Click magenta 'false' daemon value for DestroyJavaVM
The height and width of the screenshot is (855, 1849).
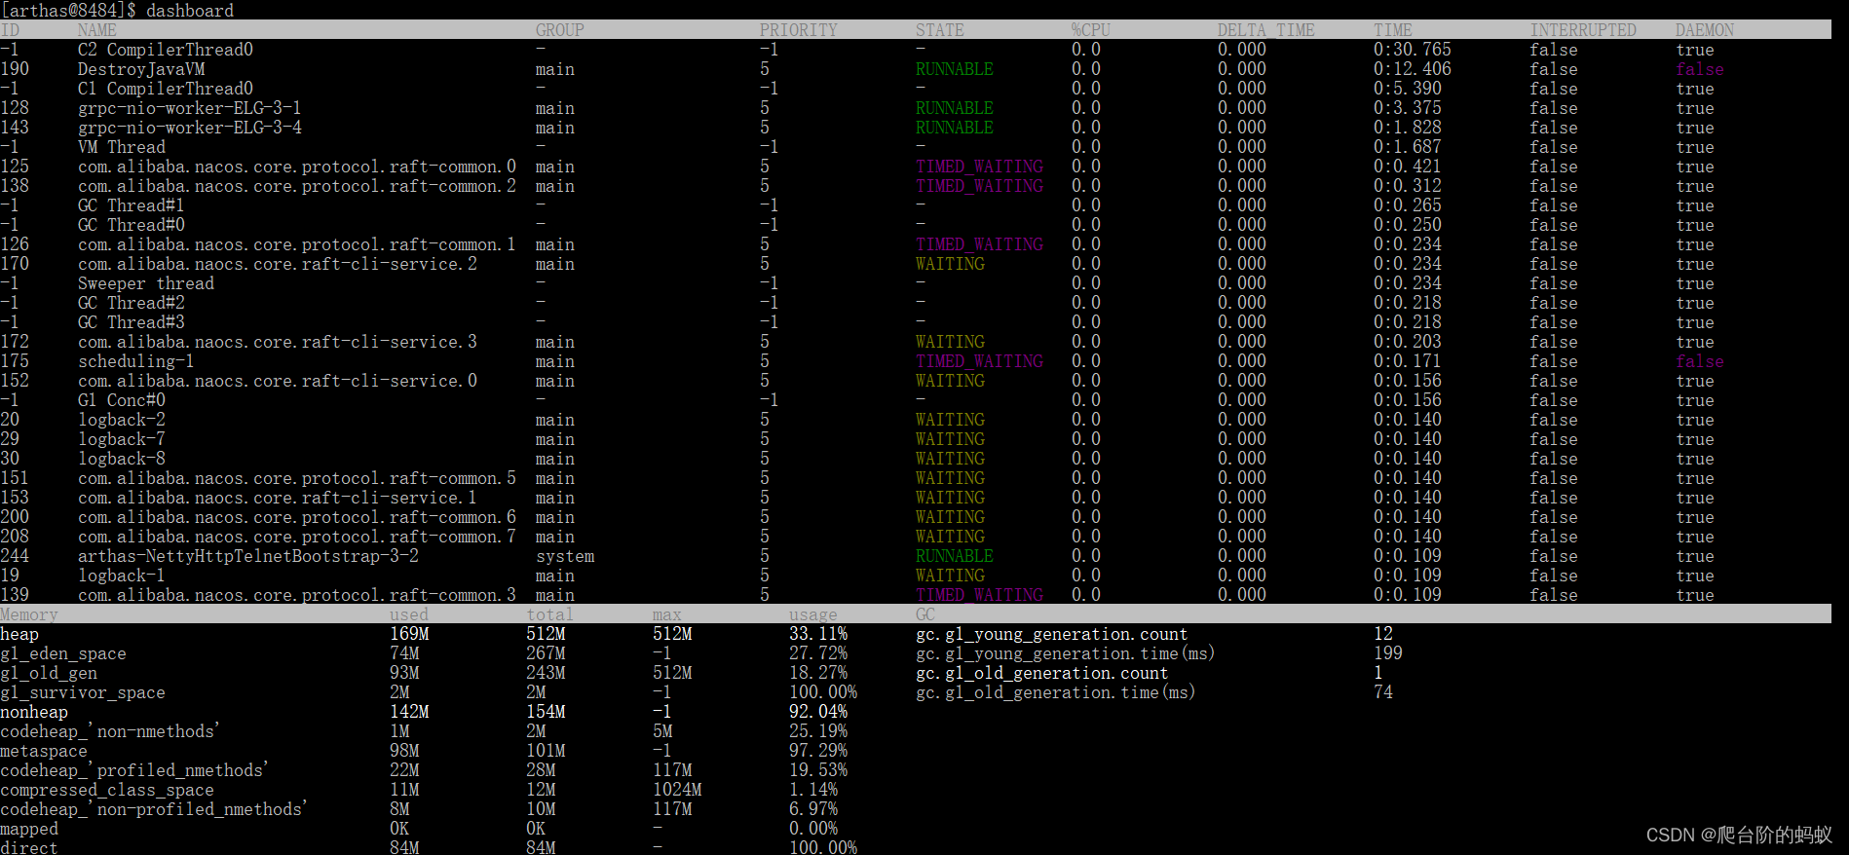pyautogui.click(x=1700, y=69)
